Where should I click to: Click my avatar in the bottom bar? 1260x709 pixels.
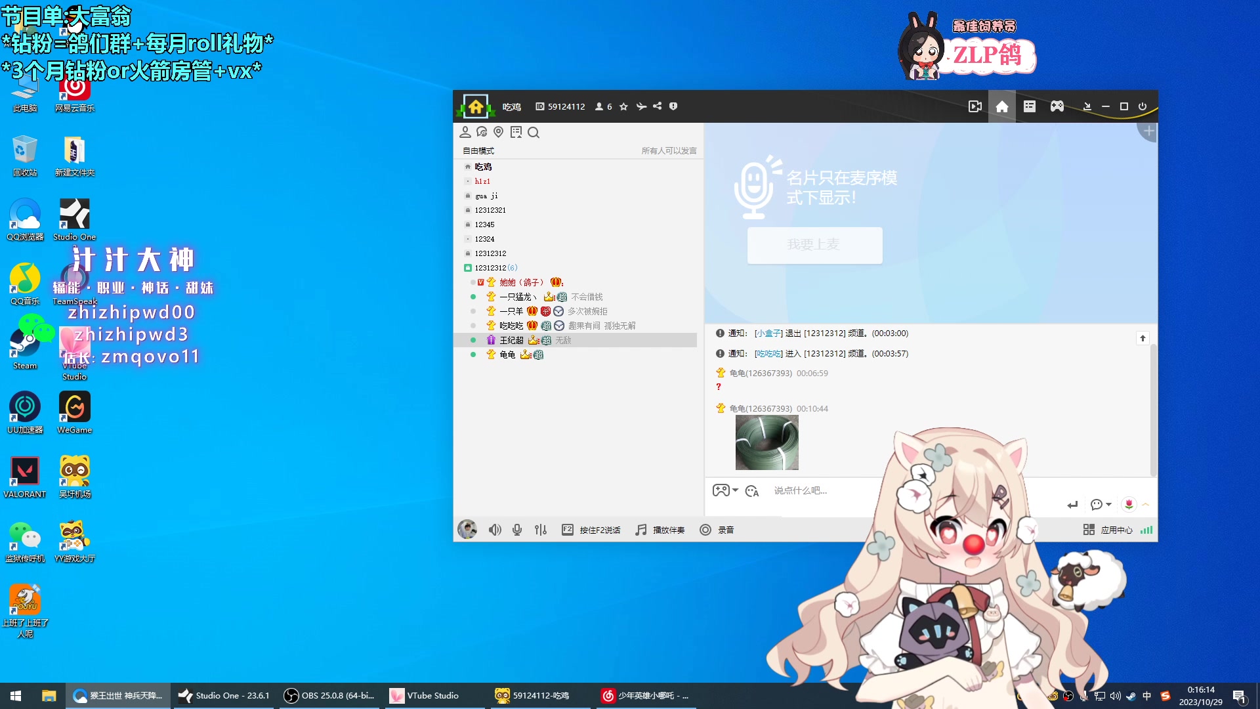point(467,529)
